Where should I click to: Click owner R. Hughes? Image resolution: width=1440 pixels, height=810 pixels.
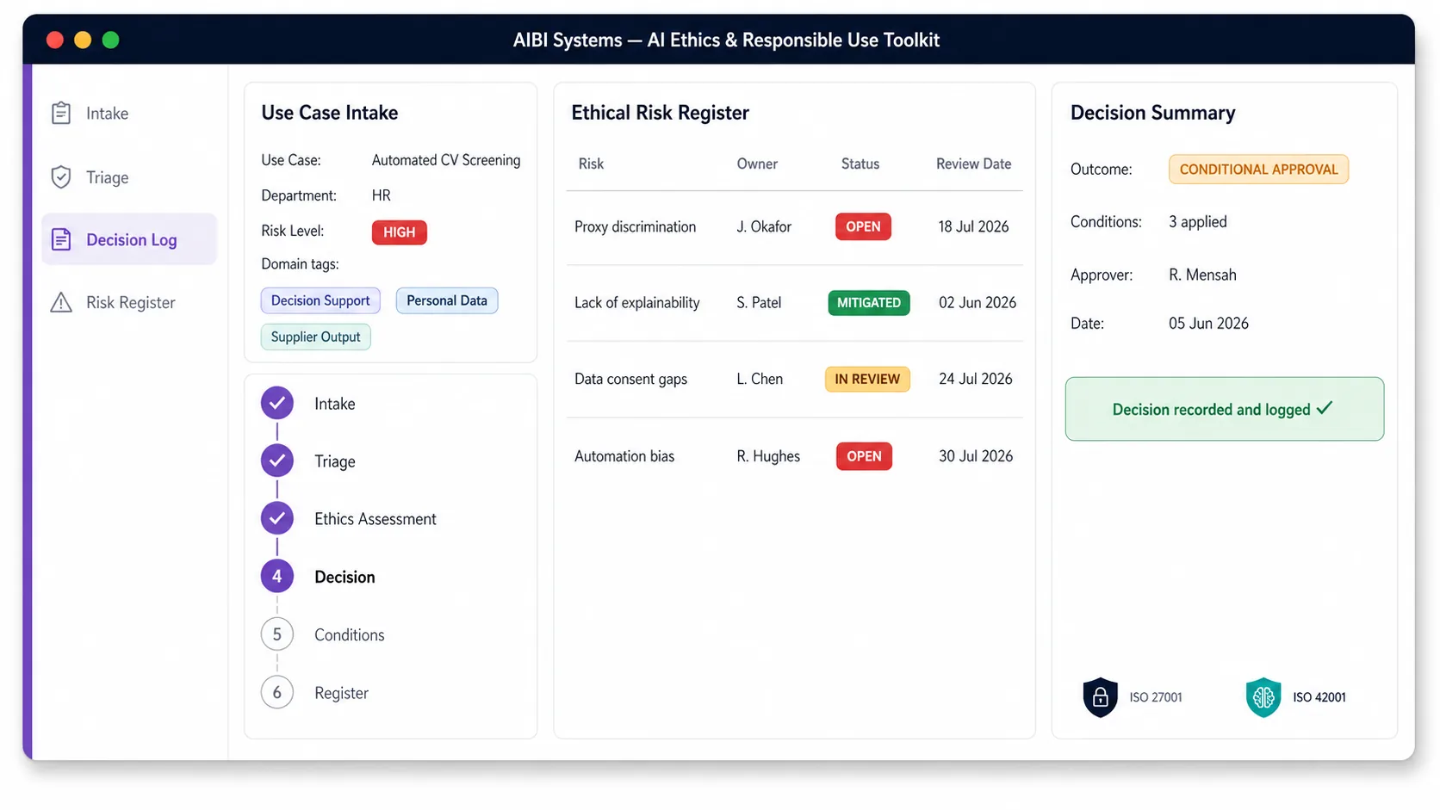768,456
